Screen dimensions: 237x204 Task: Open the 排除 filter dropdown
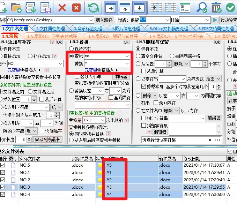pos(208,20)
